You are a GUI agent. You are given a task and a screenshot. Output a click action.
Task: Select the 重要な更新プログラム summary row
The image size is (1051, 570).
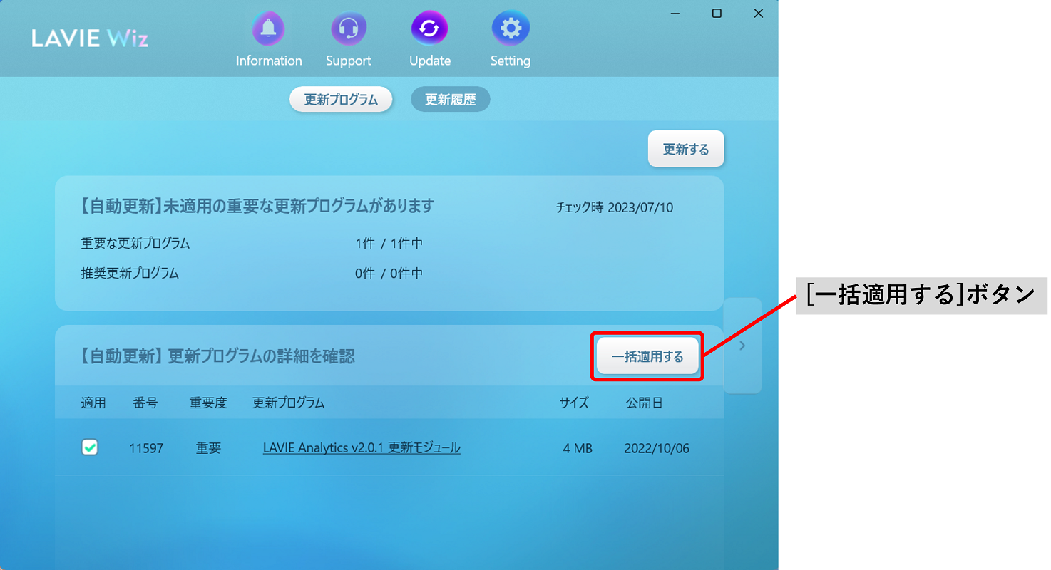pyautogui.click(x=129, y=243)
